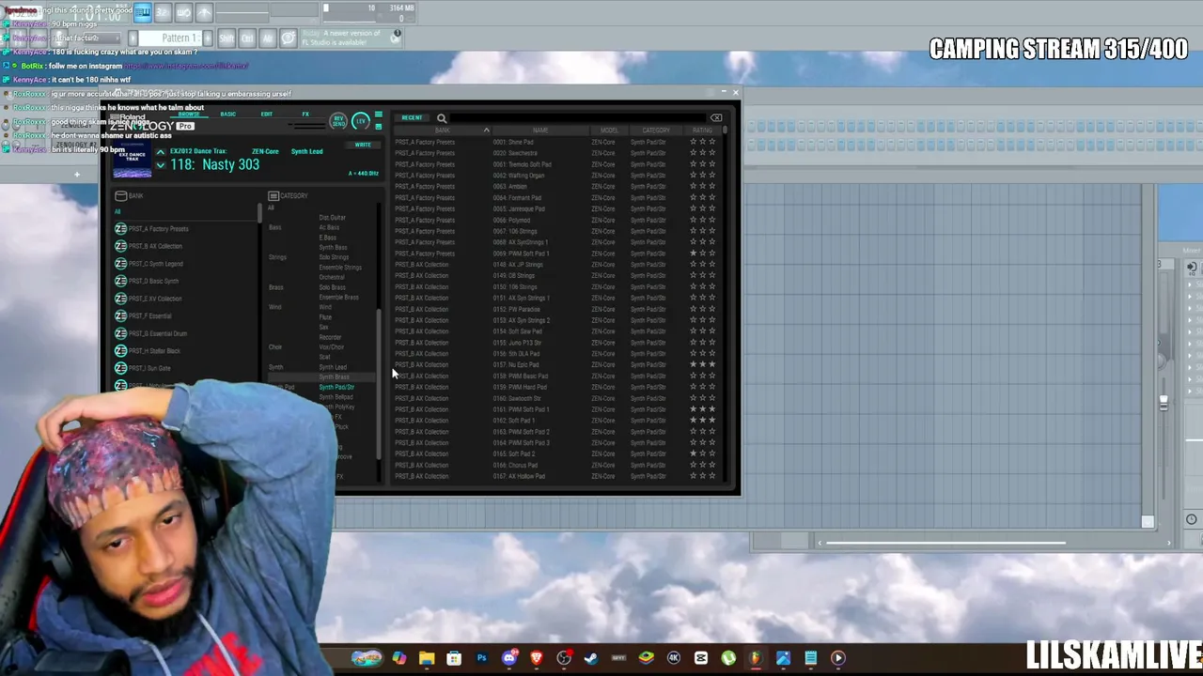Click the tone search magnifier icon
1203x676 pixels.
pos(442,118)
